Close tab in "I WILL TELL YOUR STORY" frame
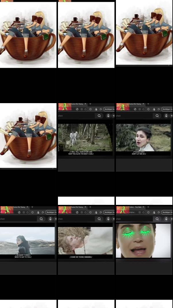This screenshot has width=173, height=308. click(85, 104)
